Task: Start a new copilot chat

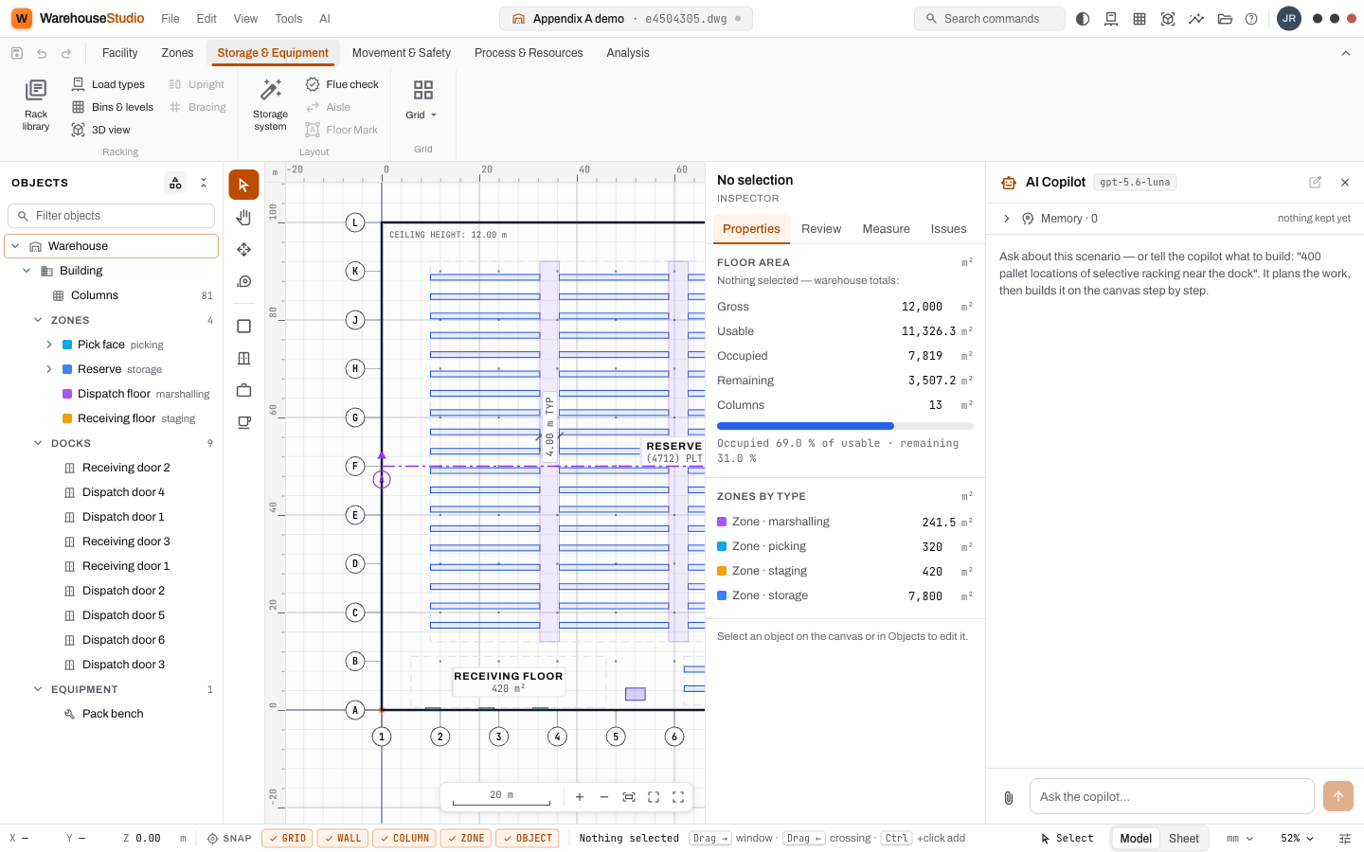Action: 1315,182
